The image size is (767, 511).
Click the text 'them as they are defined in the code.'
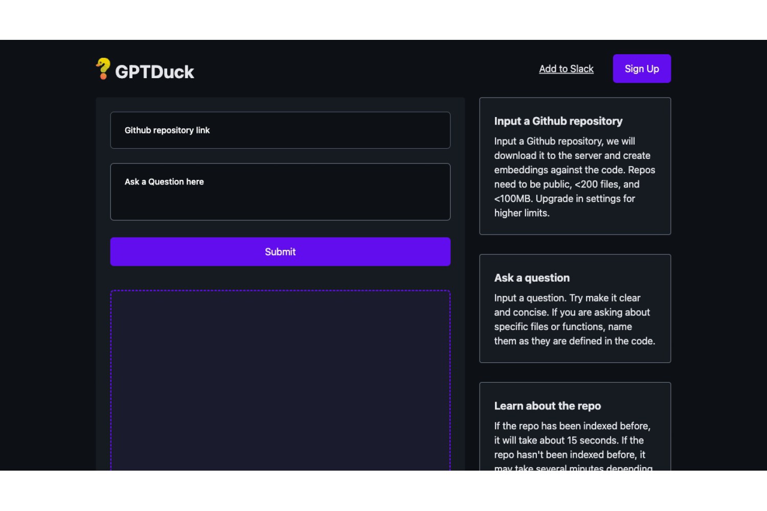pyautogui.click(x=575, y=341)
